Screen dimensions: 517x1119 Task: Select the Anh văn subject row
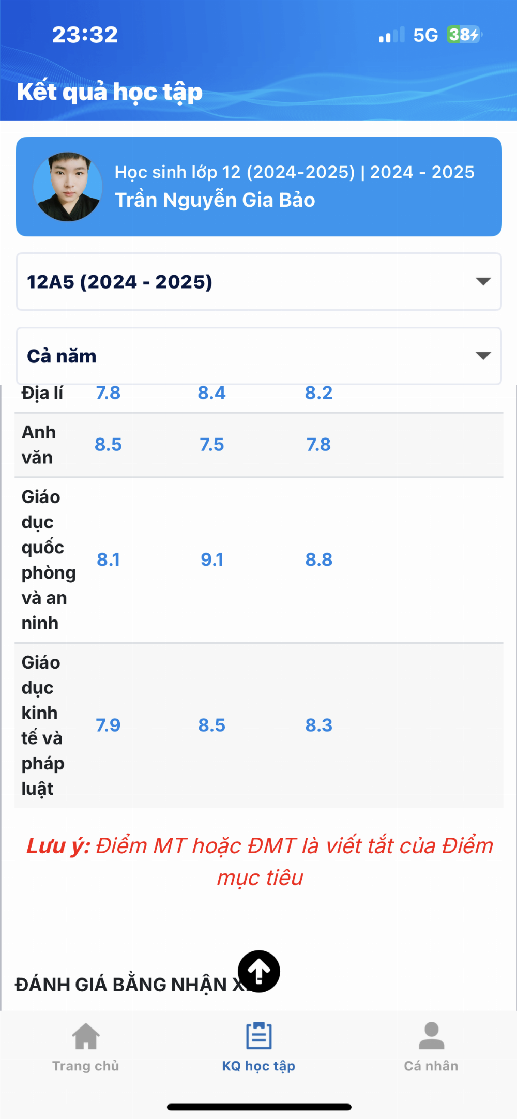coord(259,445)
